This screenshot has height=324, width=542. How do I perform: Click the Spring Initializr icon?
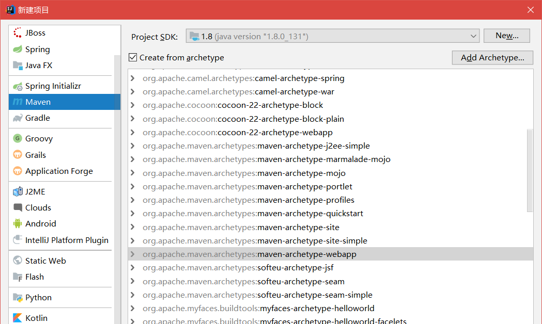click(x=18, y=86)
